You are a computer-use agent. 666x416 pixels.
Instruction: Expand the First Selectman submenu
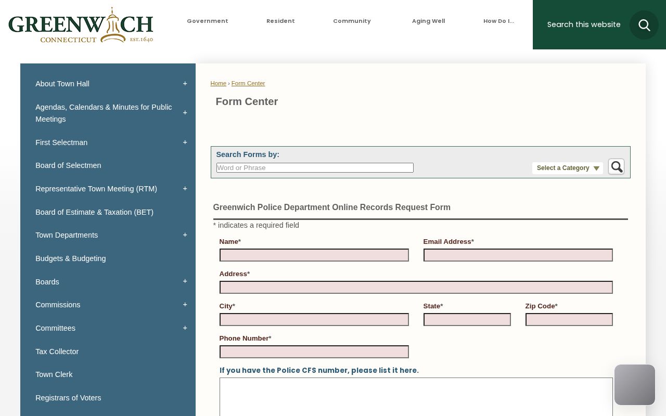pyautogui.click(x=185, y=142)
